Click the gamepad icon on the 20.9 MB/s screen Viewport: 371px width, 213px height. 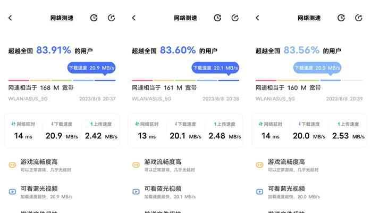[12, 165]
